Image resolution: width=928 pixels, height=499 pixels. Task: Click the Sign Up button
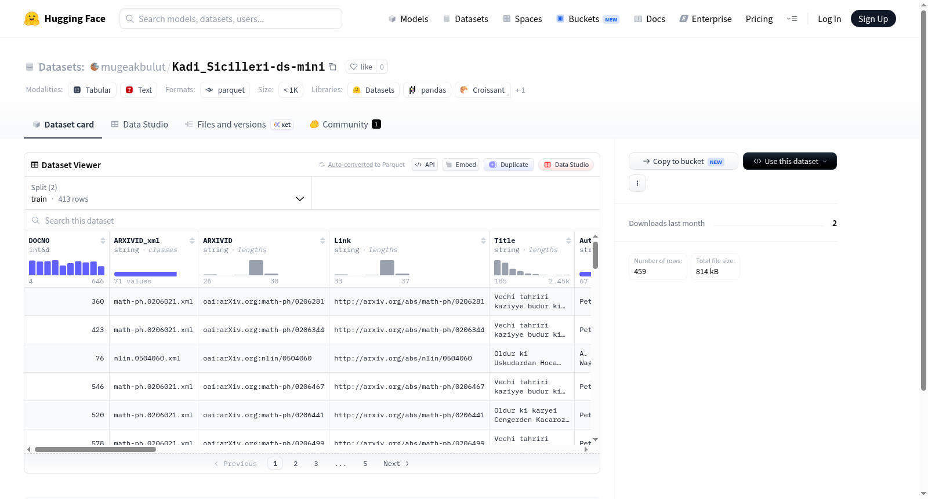coord(873,19)
